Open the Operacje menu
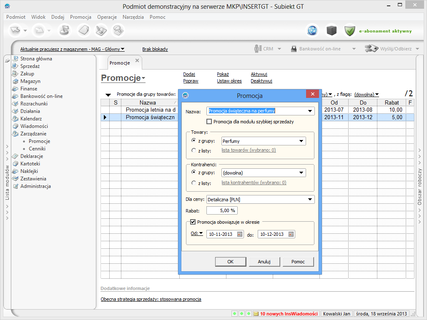 click(107, 17)
